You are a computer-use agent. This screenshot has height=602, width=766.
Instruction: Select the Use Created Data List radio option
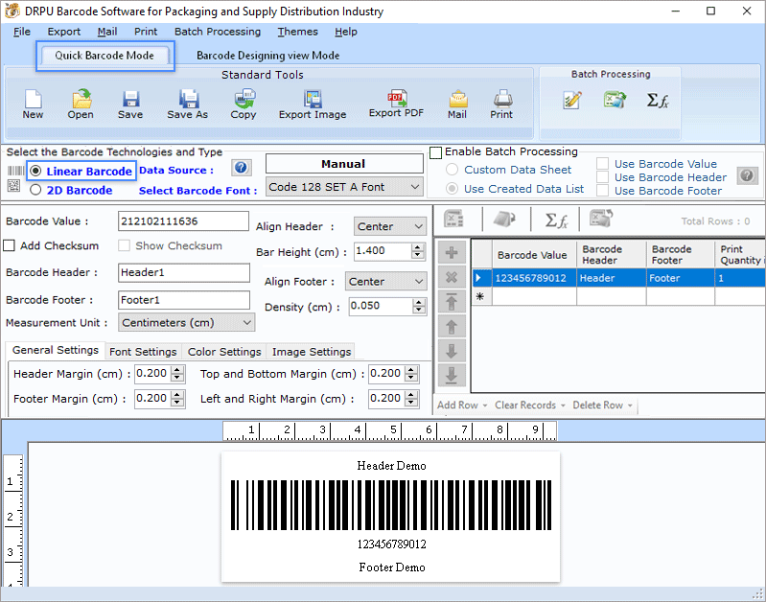pos(452,189)
